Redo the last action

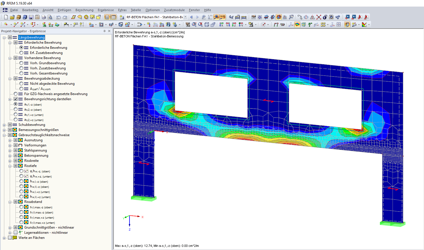pos(65,17)
